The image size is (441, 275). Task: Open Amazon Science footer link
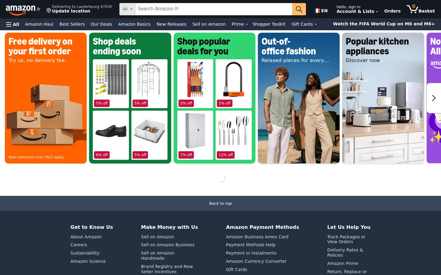(88, 261)
